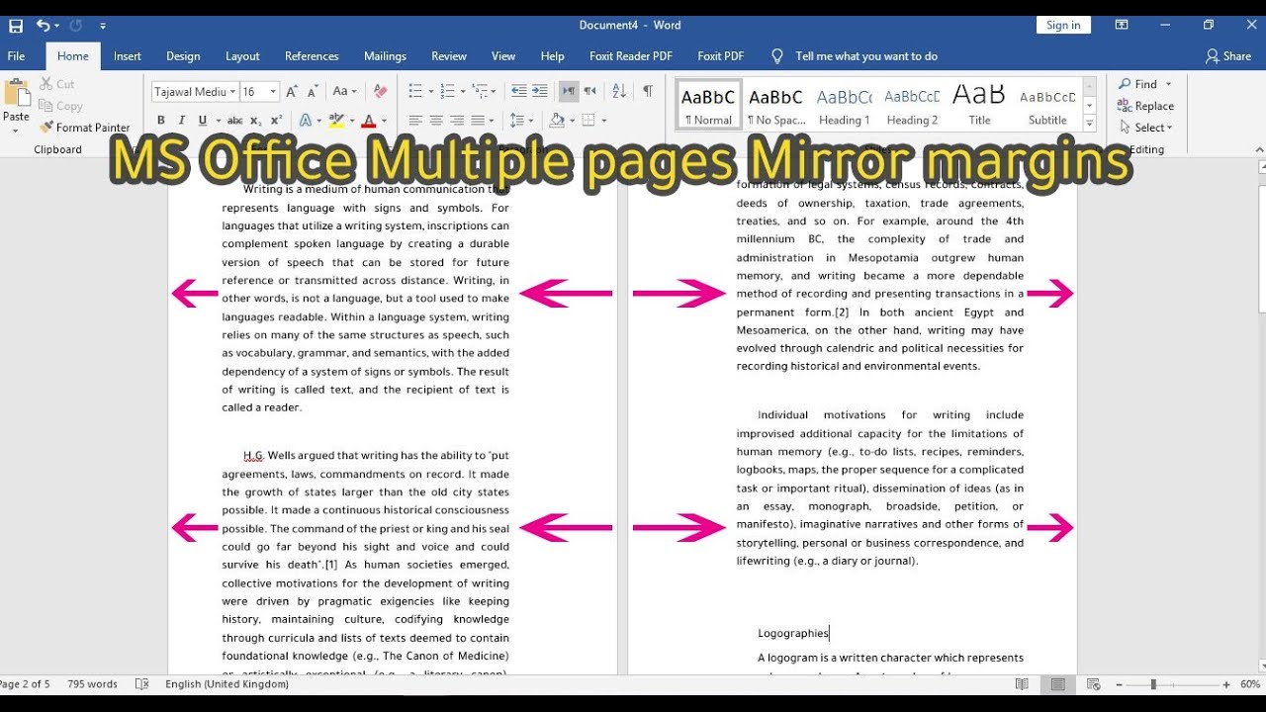
Task: Open the font name dropdown
Action: 233,92
